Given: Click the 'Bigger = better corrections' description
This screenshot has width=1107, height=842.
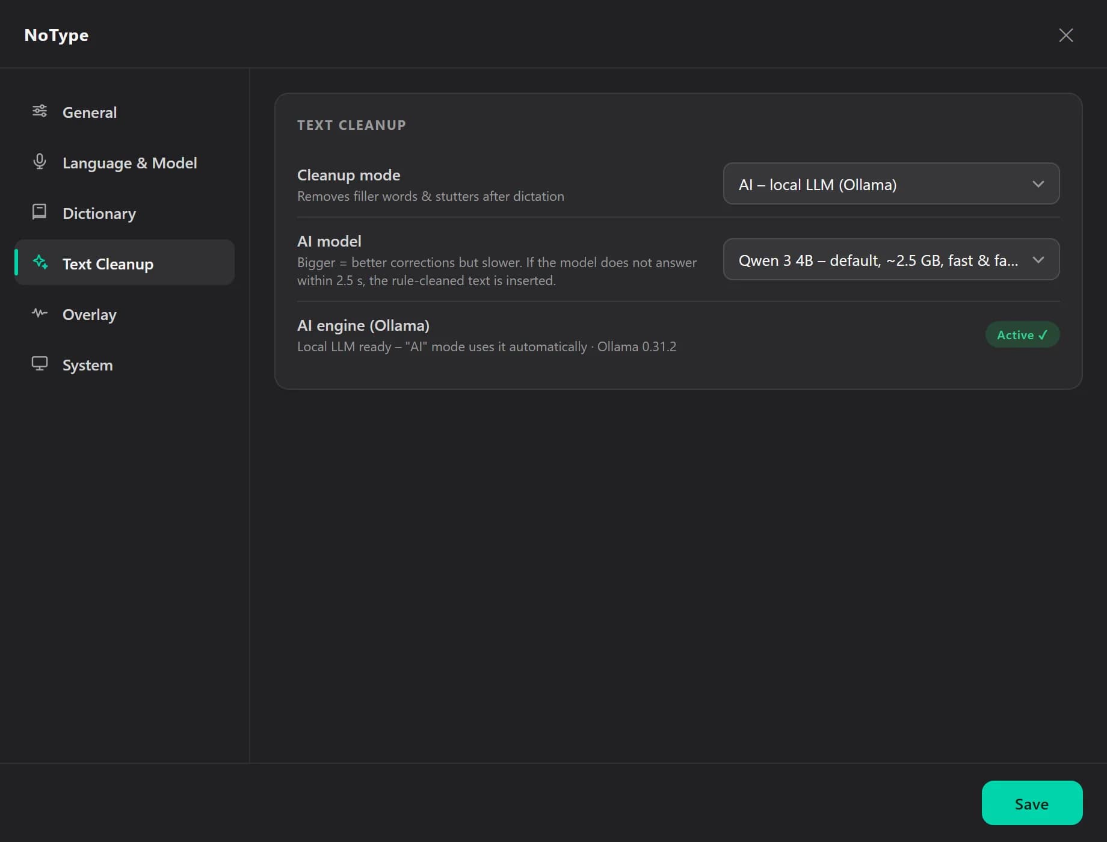Looking at the screenshot, I should [497, 271].
